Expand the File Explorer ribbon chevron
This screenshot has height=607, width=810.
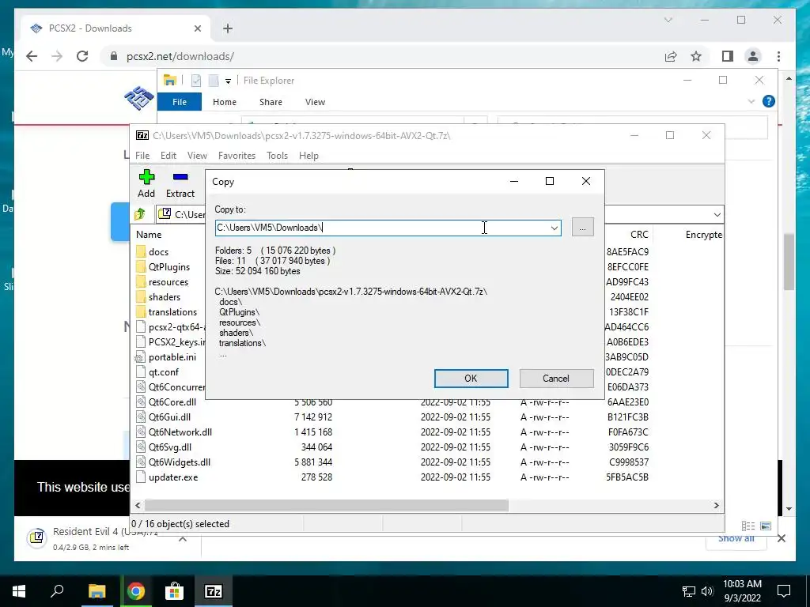751,101
